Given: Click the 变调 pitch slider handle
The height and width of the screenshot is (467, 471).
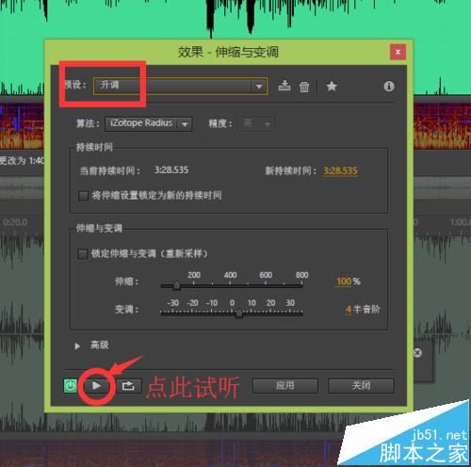Looking at the screenshot, I should pyautogui.click(x=239, y=314).
